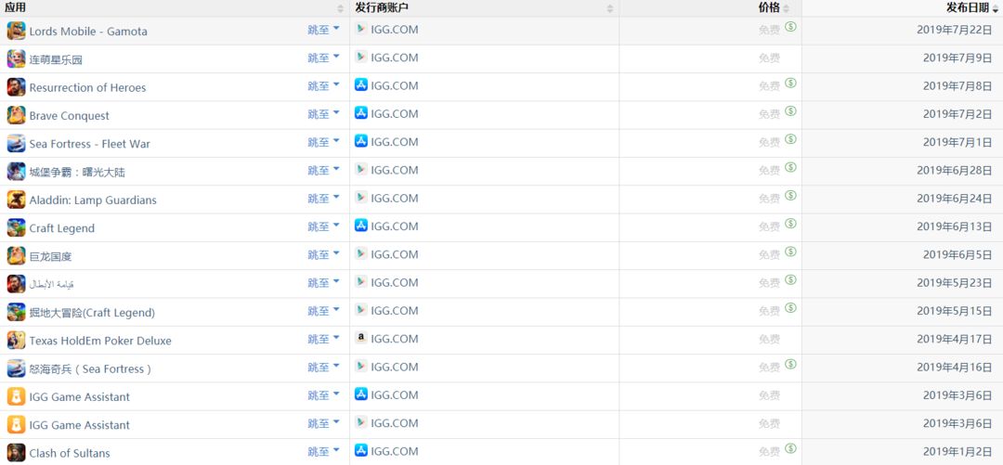Click the Lords Mobile - Gamota app icon

16,31
